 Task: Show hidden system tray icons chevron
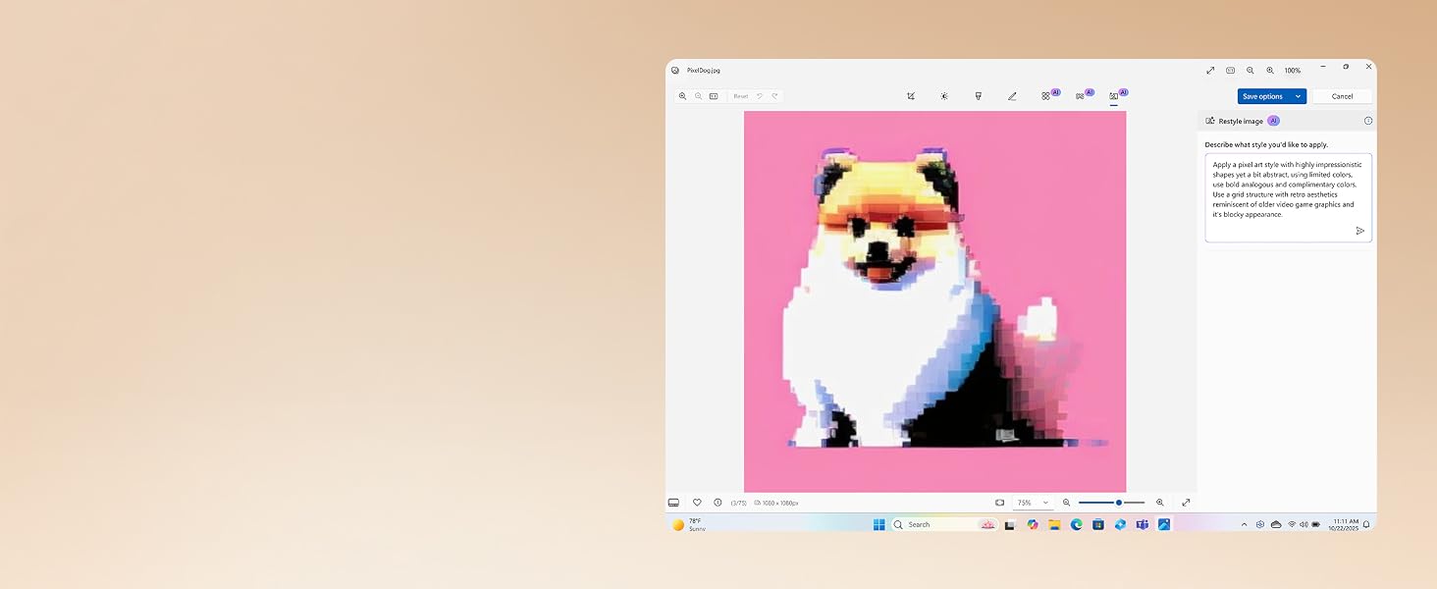click(1244, 525)
